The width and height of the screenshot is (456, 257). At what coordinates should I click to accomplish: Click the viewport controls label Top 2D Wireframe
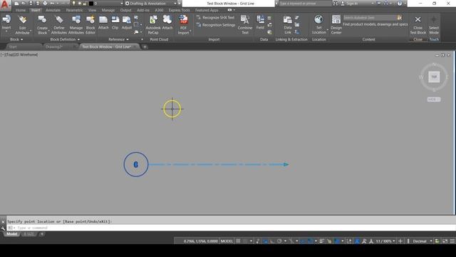pos(19,54)
